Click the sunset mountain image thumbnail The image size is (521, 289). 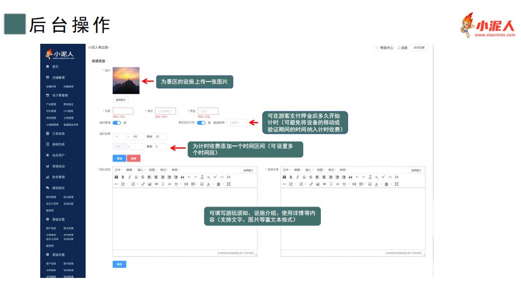(x=126, y=81)
